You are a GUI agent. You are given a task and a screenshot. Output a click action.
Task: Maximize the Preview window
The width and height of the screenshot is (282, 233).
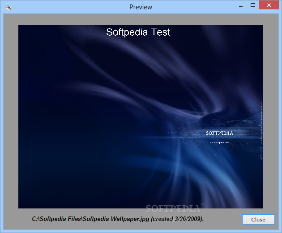253,5
